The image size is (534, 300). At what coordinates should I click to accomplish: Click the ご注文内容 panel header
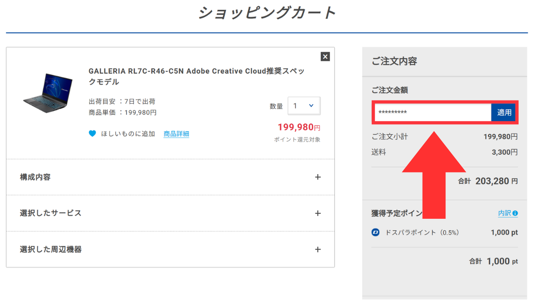394,61
